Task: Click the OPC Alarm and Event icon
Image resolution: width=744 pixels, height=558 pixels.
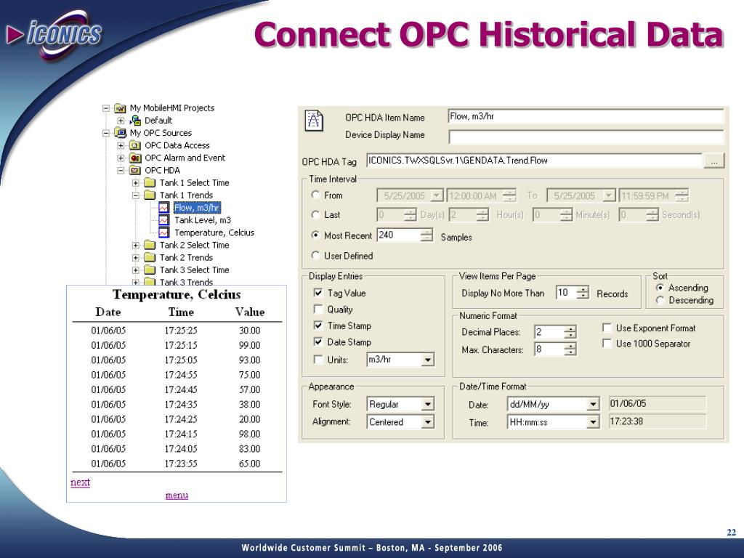Action: (x=135, y=158)
